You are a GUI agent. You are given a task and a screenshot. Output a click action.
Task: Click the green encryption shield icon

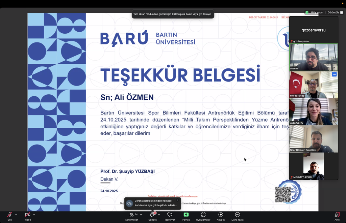pos(307,12)
